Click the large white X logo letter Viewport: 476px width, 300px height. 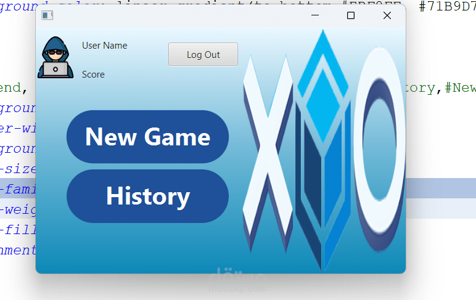[x=268, y=153]
